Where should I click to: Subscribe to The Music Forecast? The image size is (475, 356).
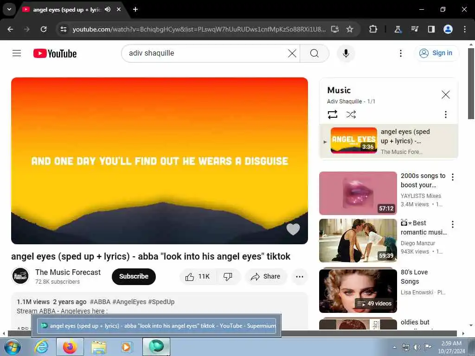[134, 276]
